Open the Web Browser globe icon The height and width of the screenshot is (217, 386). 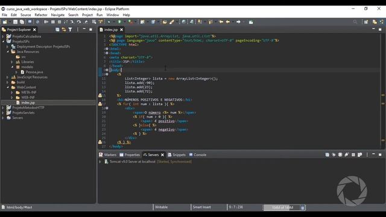183,22
